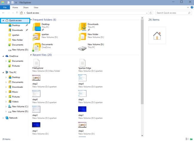194x141 pixels.
Task: Open the Share ribbon tab
Action: (x=26, y=7)
